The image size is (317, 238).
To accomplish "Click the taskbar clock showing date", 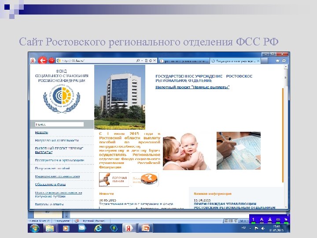I will (276, 228).
